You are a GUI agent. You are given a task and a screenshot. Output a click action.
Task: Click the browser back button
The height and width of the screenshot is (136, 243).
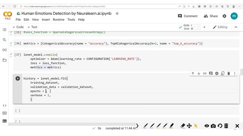[x=3, y=6]
